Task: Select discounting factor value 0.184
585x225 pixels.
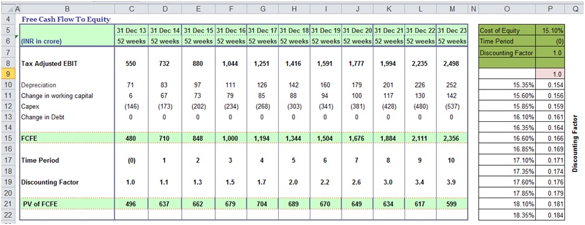Action: 550,215
